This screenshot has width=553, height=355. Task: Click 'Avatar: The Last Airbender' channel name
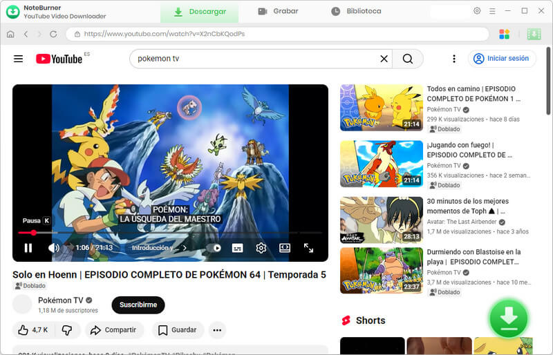tap(462, 222)
